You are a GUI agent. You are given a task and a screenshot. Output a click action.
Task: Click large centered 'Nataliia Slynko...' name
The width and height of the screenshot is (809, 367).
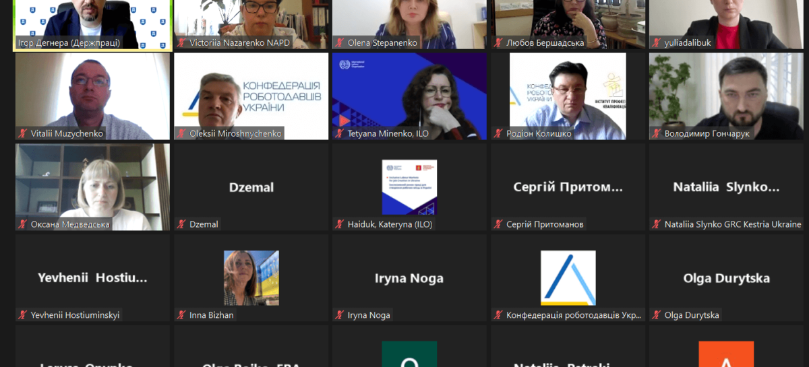727,187
